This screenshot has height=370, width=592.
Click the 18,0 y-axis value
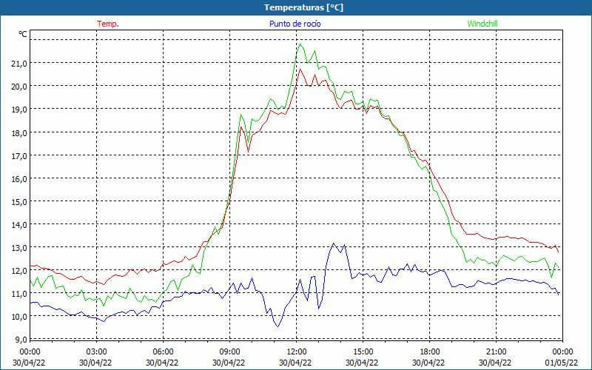(x=19, y=133)
